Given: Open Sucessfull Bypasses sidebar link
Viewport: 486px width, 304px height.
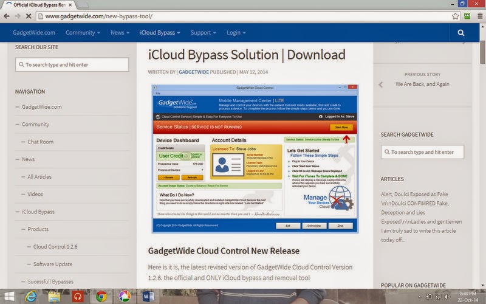Looking at the screenshot, I should 50,282.
